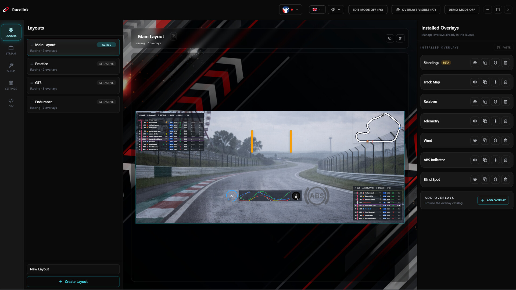Open settings for Standings overlay
The width and height of the screenshot is (516, 290).
(x=495, y=63)
